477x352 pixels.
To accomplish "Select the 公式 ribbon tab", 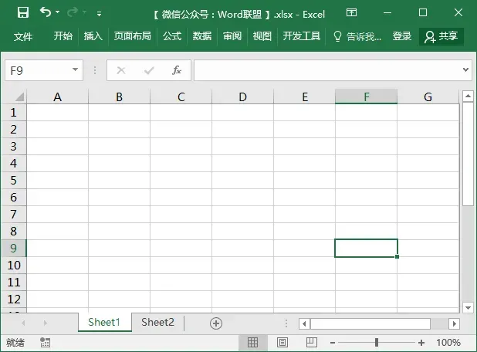I will [x=172, y=36].
